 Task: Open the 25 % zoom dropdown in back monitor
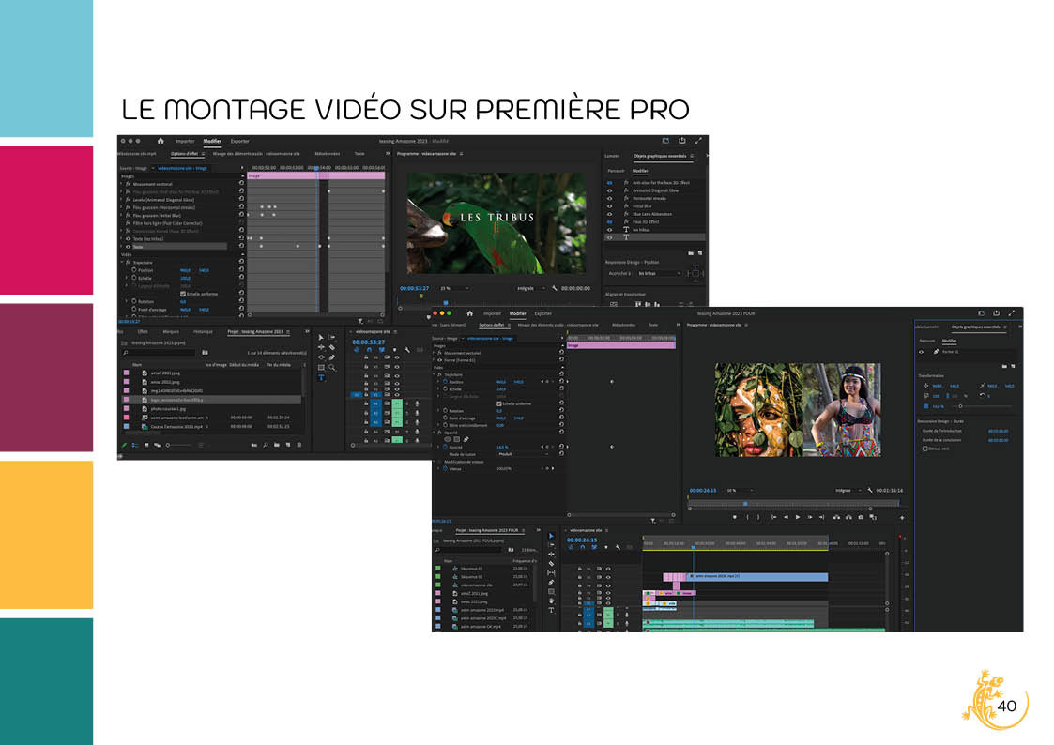tap(454, 288)
